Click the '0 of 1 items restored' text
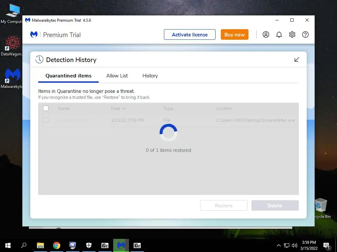Image resolution: width=337 pixels, height=252 pixels. click(x=168, y=150)
